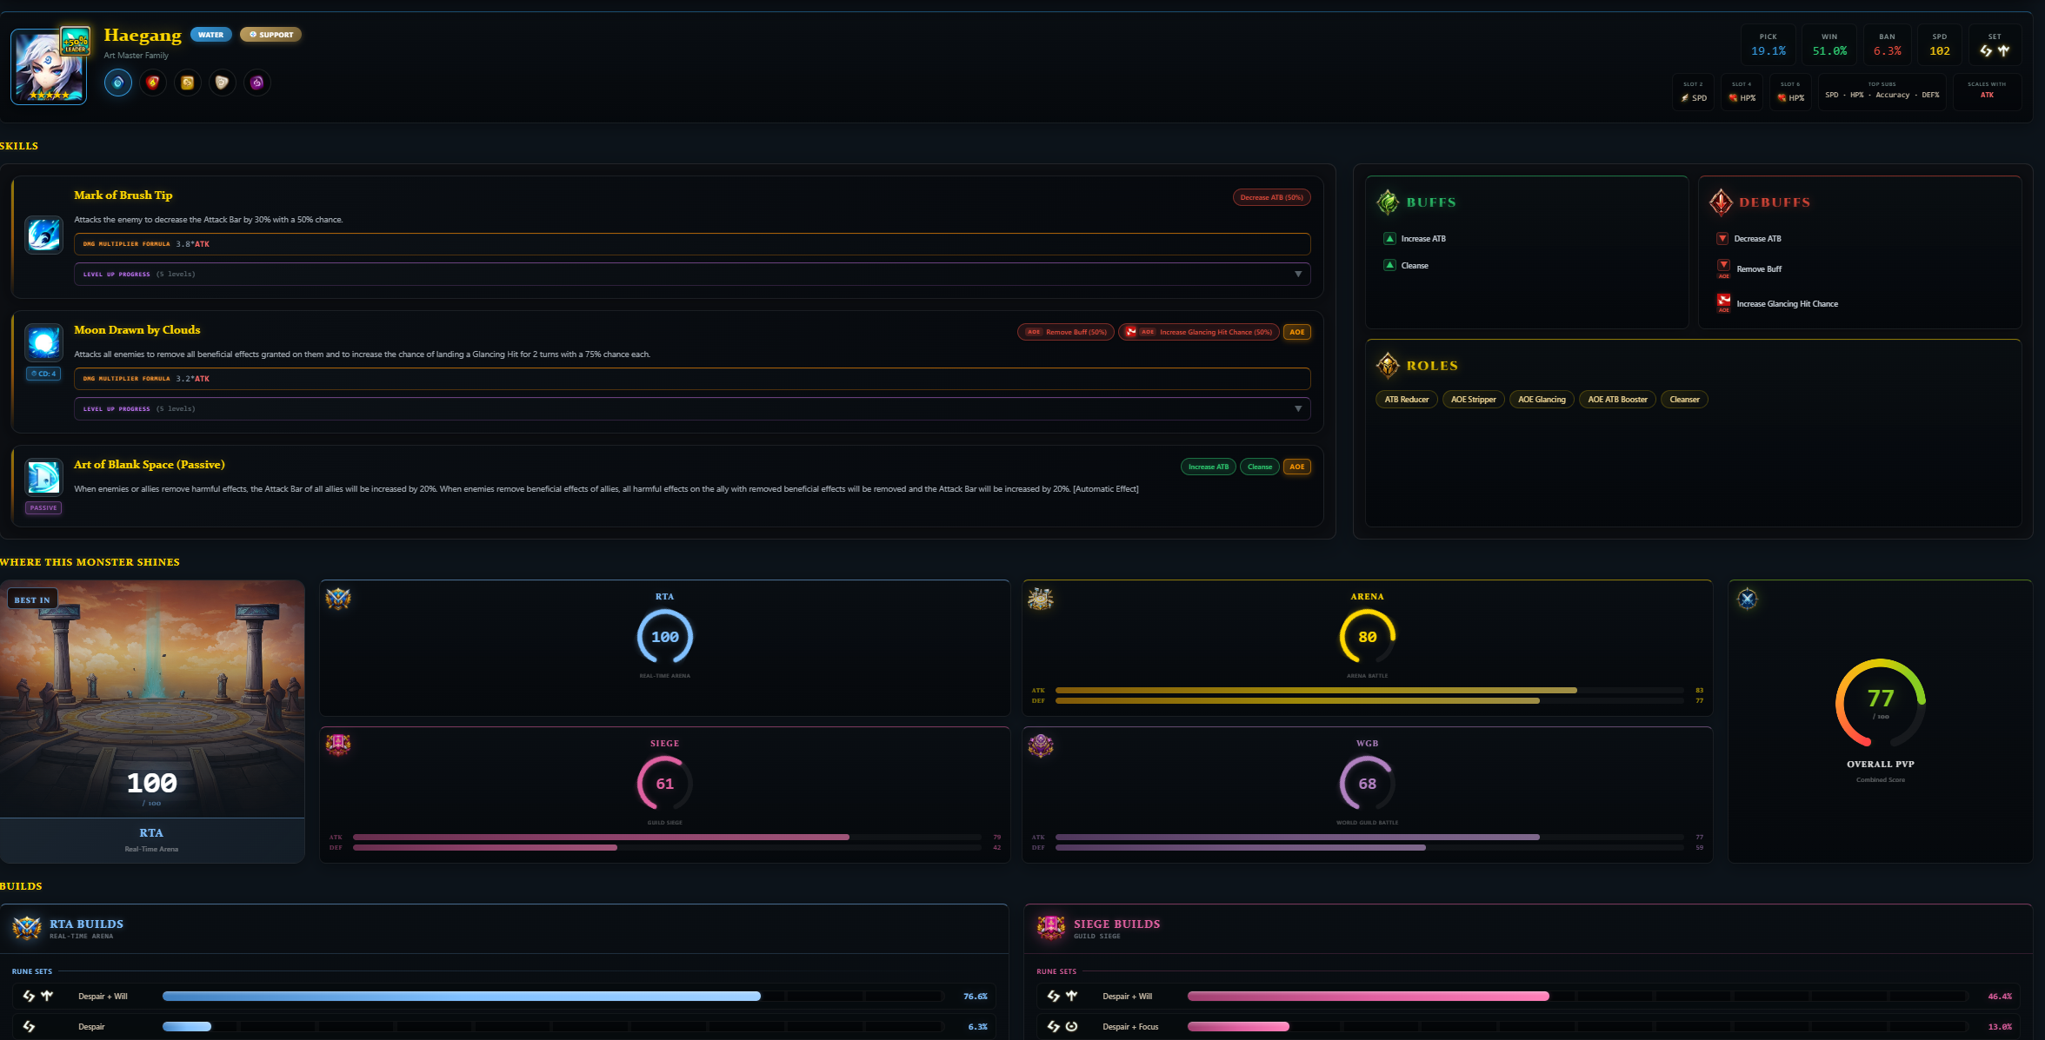Expand Moon Drawn by Clouds level up progress
This screenshot has height=1040, width=2045.
(x=692, y=409)
